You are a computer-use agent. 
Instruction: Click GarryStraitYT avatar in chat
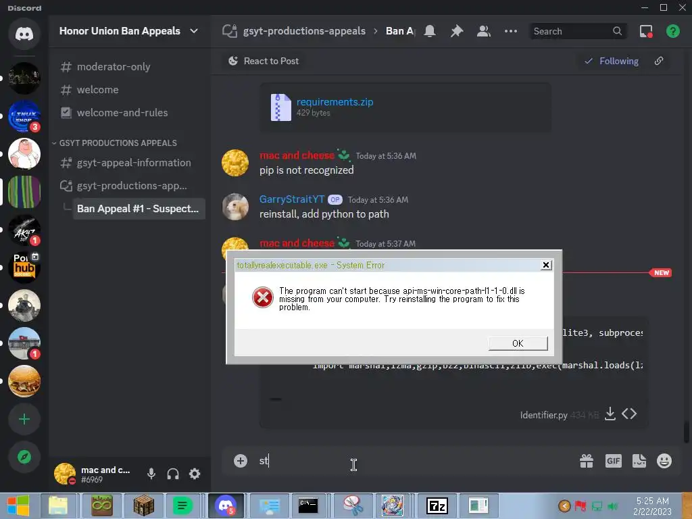235,207
